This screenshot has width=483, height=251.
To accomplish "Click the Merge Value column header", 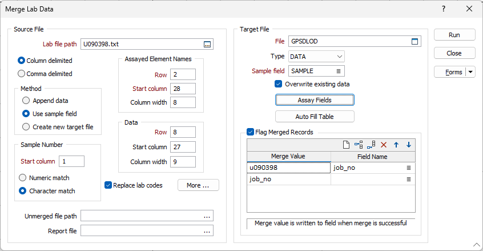I will (x=289, y=156).
